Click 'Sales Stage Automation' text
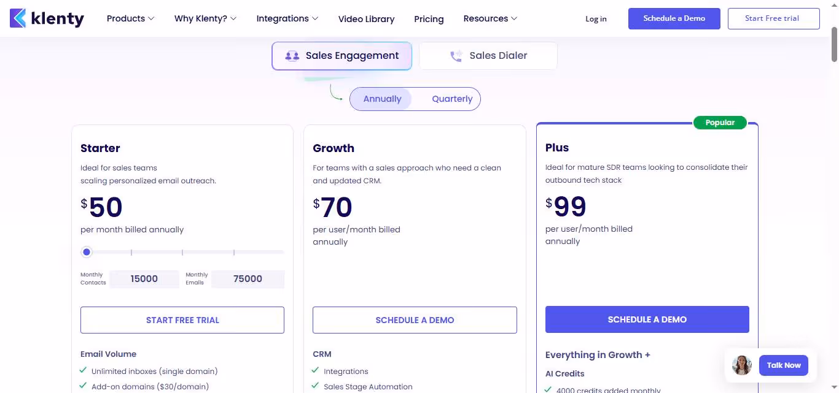 coord(368,387)
